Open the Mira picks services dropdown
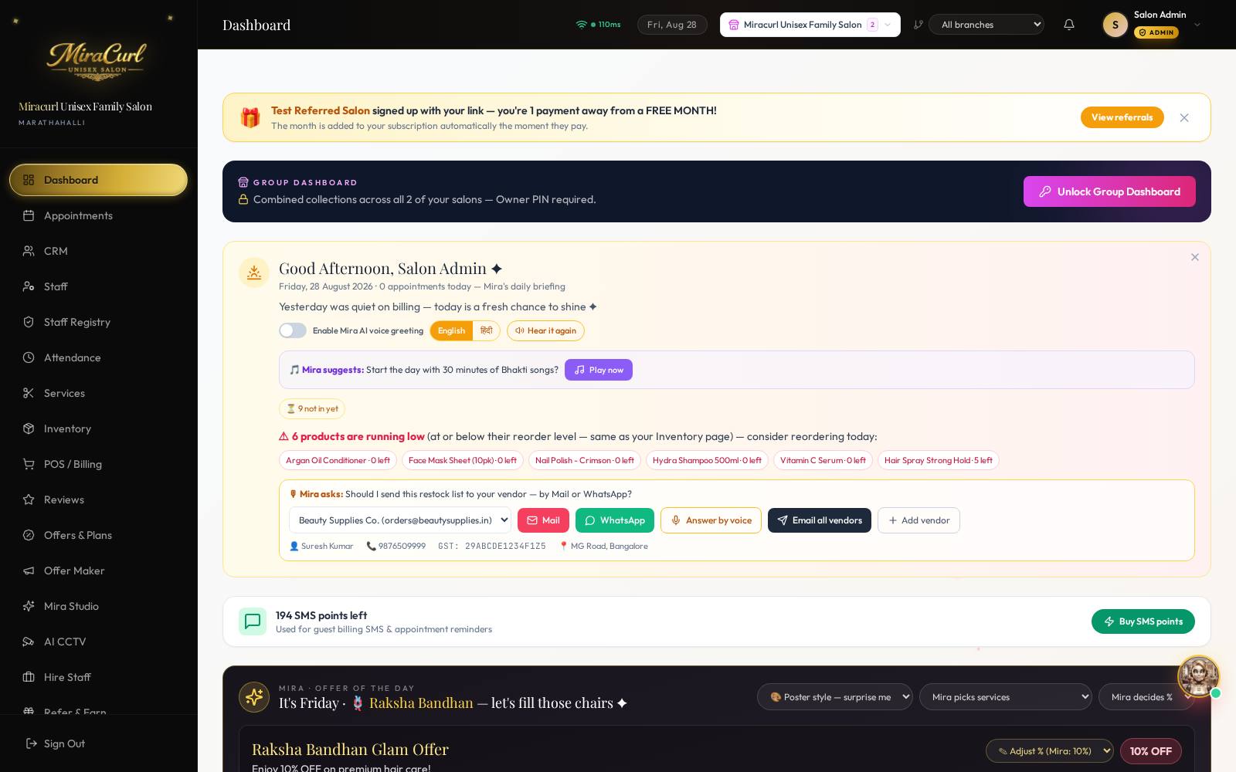This screenshot has height=772, width=1236. tap(1005, 697)
